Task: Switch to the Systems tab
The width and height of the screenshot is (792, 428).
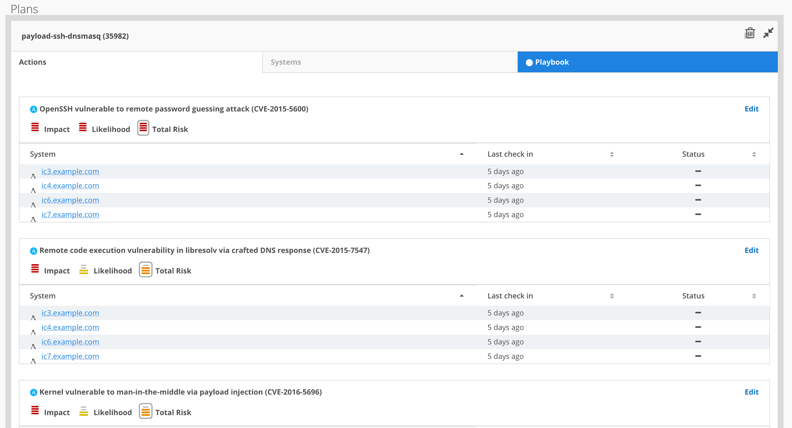Action: pyautogui.click(x=390, y=62)
